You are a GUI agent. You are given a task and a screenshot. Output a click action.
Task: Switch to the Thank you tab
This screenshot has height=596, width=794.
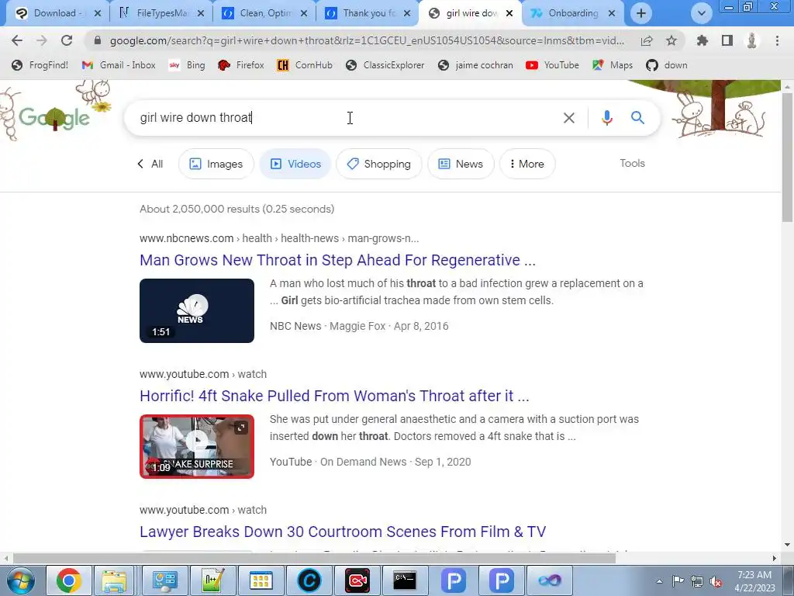click(x=368, y=13)
